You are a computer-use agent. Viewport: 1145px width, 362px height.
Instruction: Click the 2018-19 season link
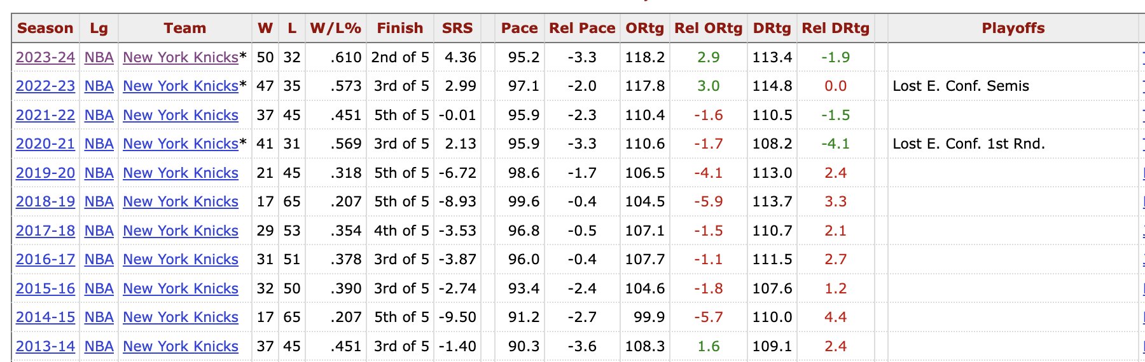click(x=45, y=202)
